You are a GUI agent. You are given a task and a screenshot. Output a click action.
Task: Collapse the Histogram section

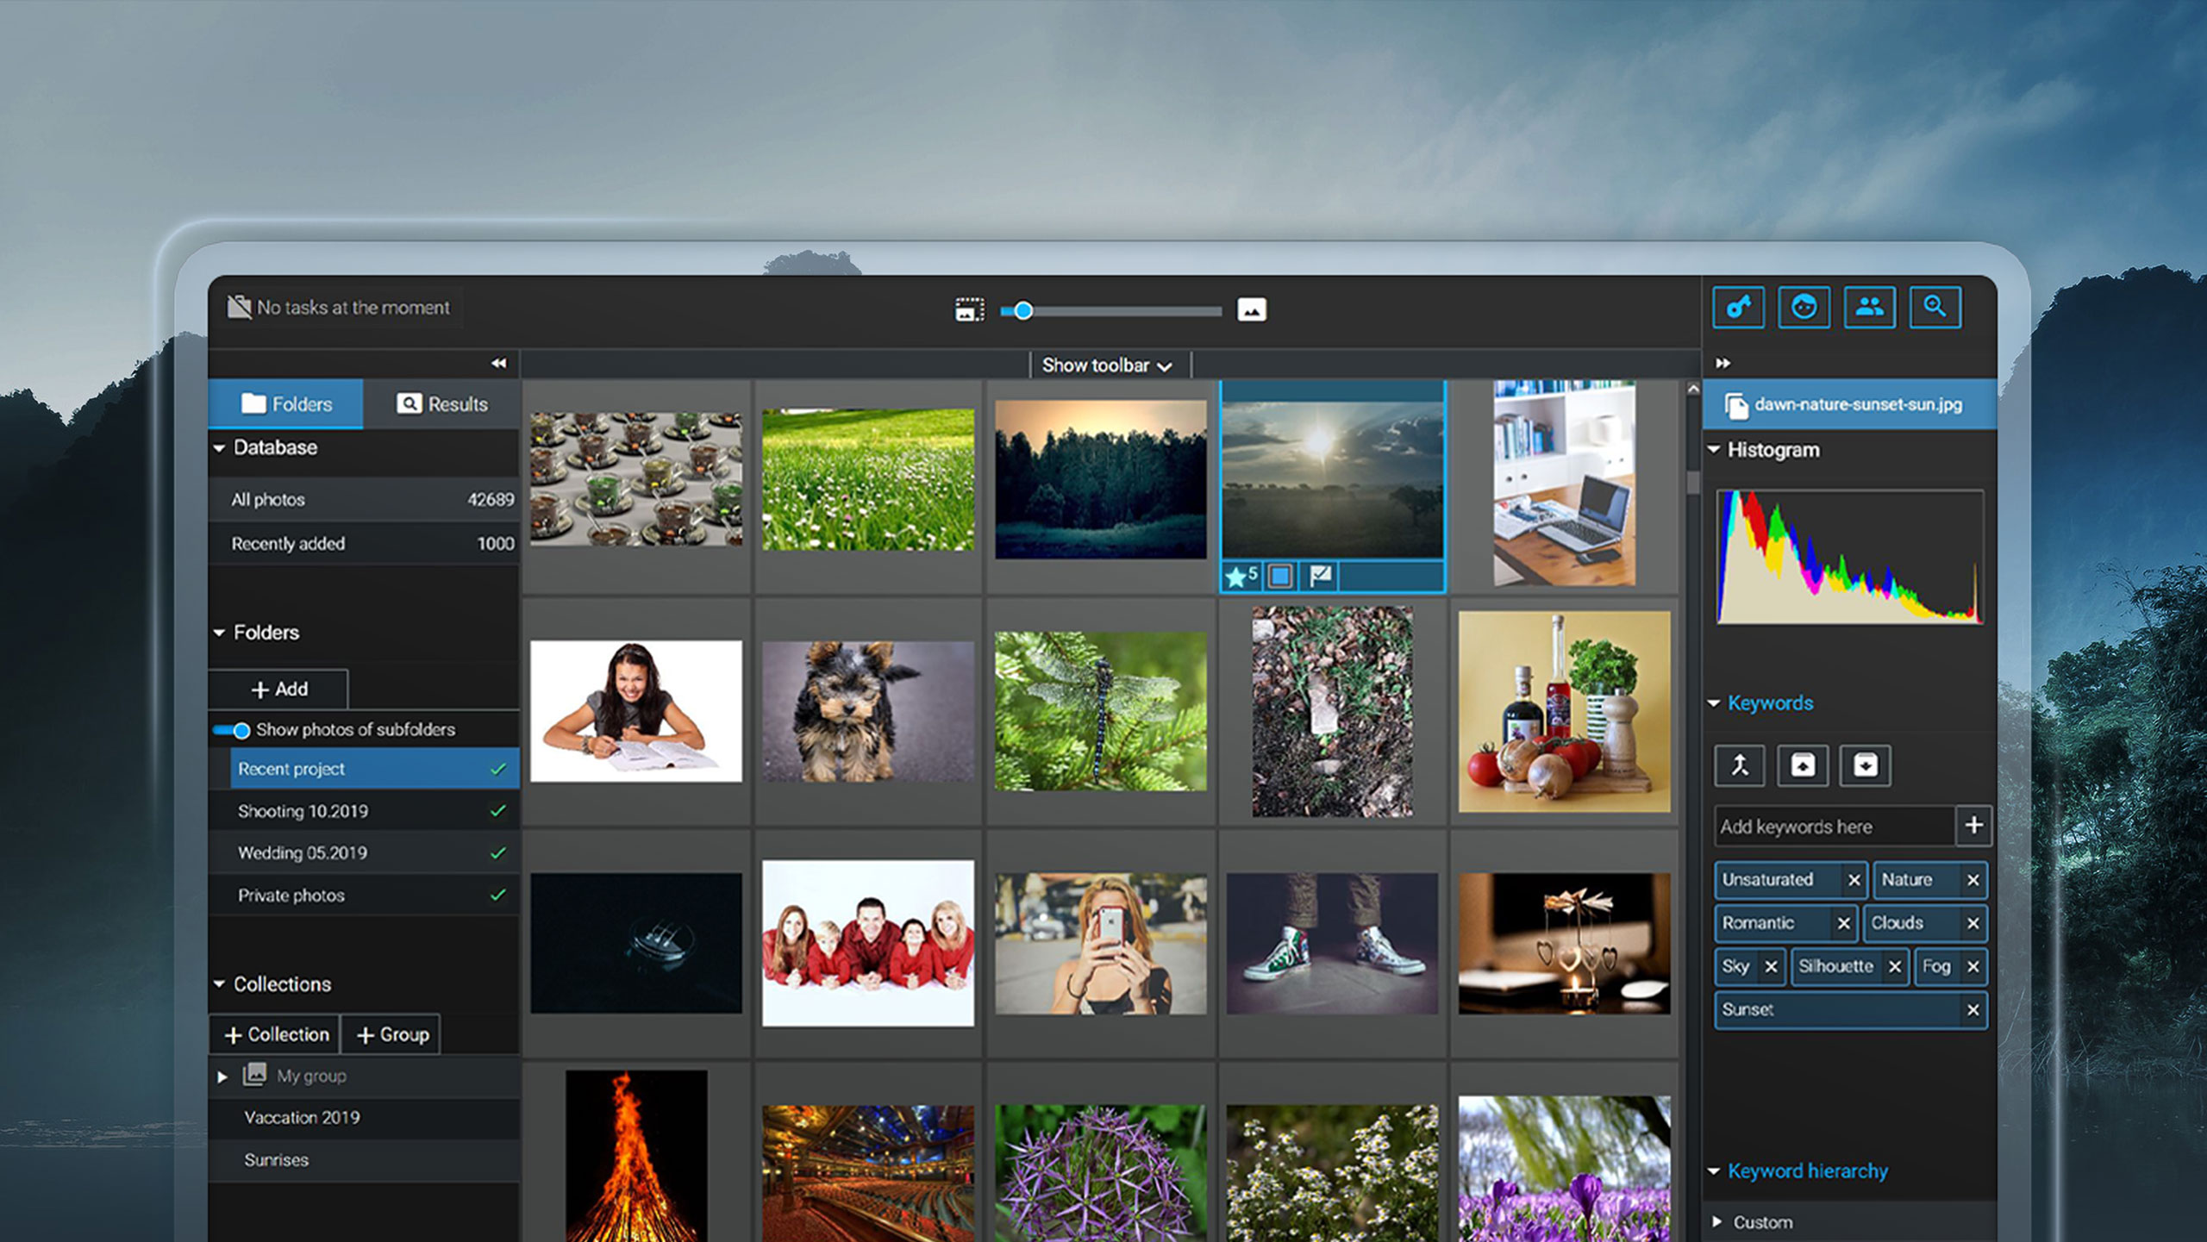[x=1714, y=450]
